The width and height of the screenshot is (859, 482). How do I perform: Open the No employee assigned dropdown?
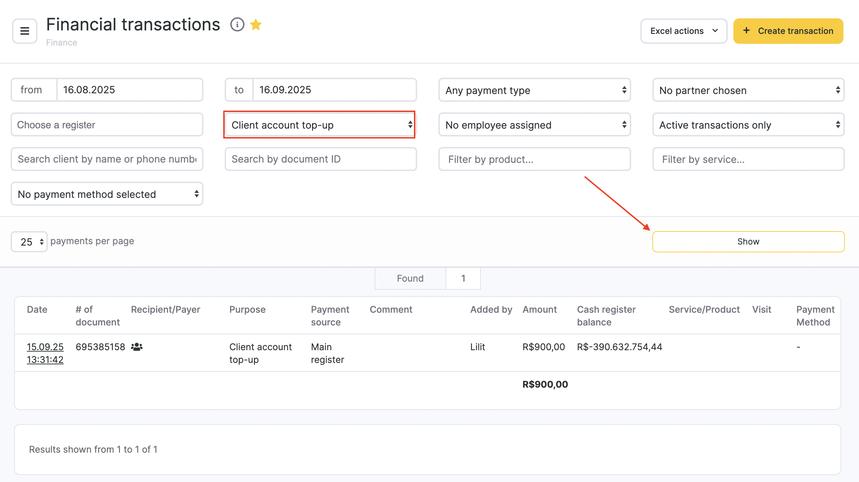(534, 125)
